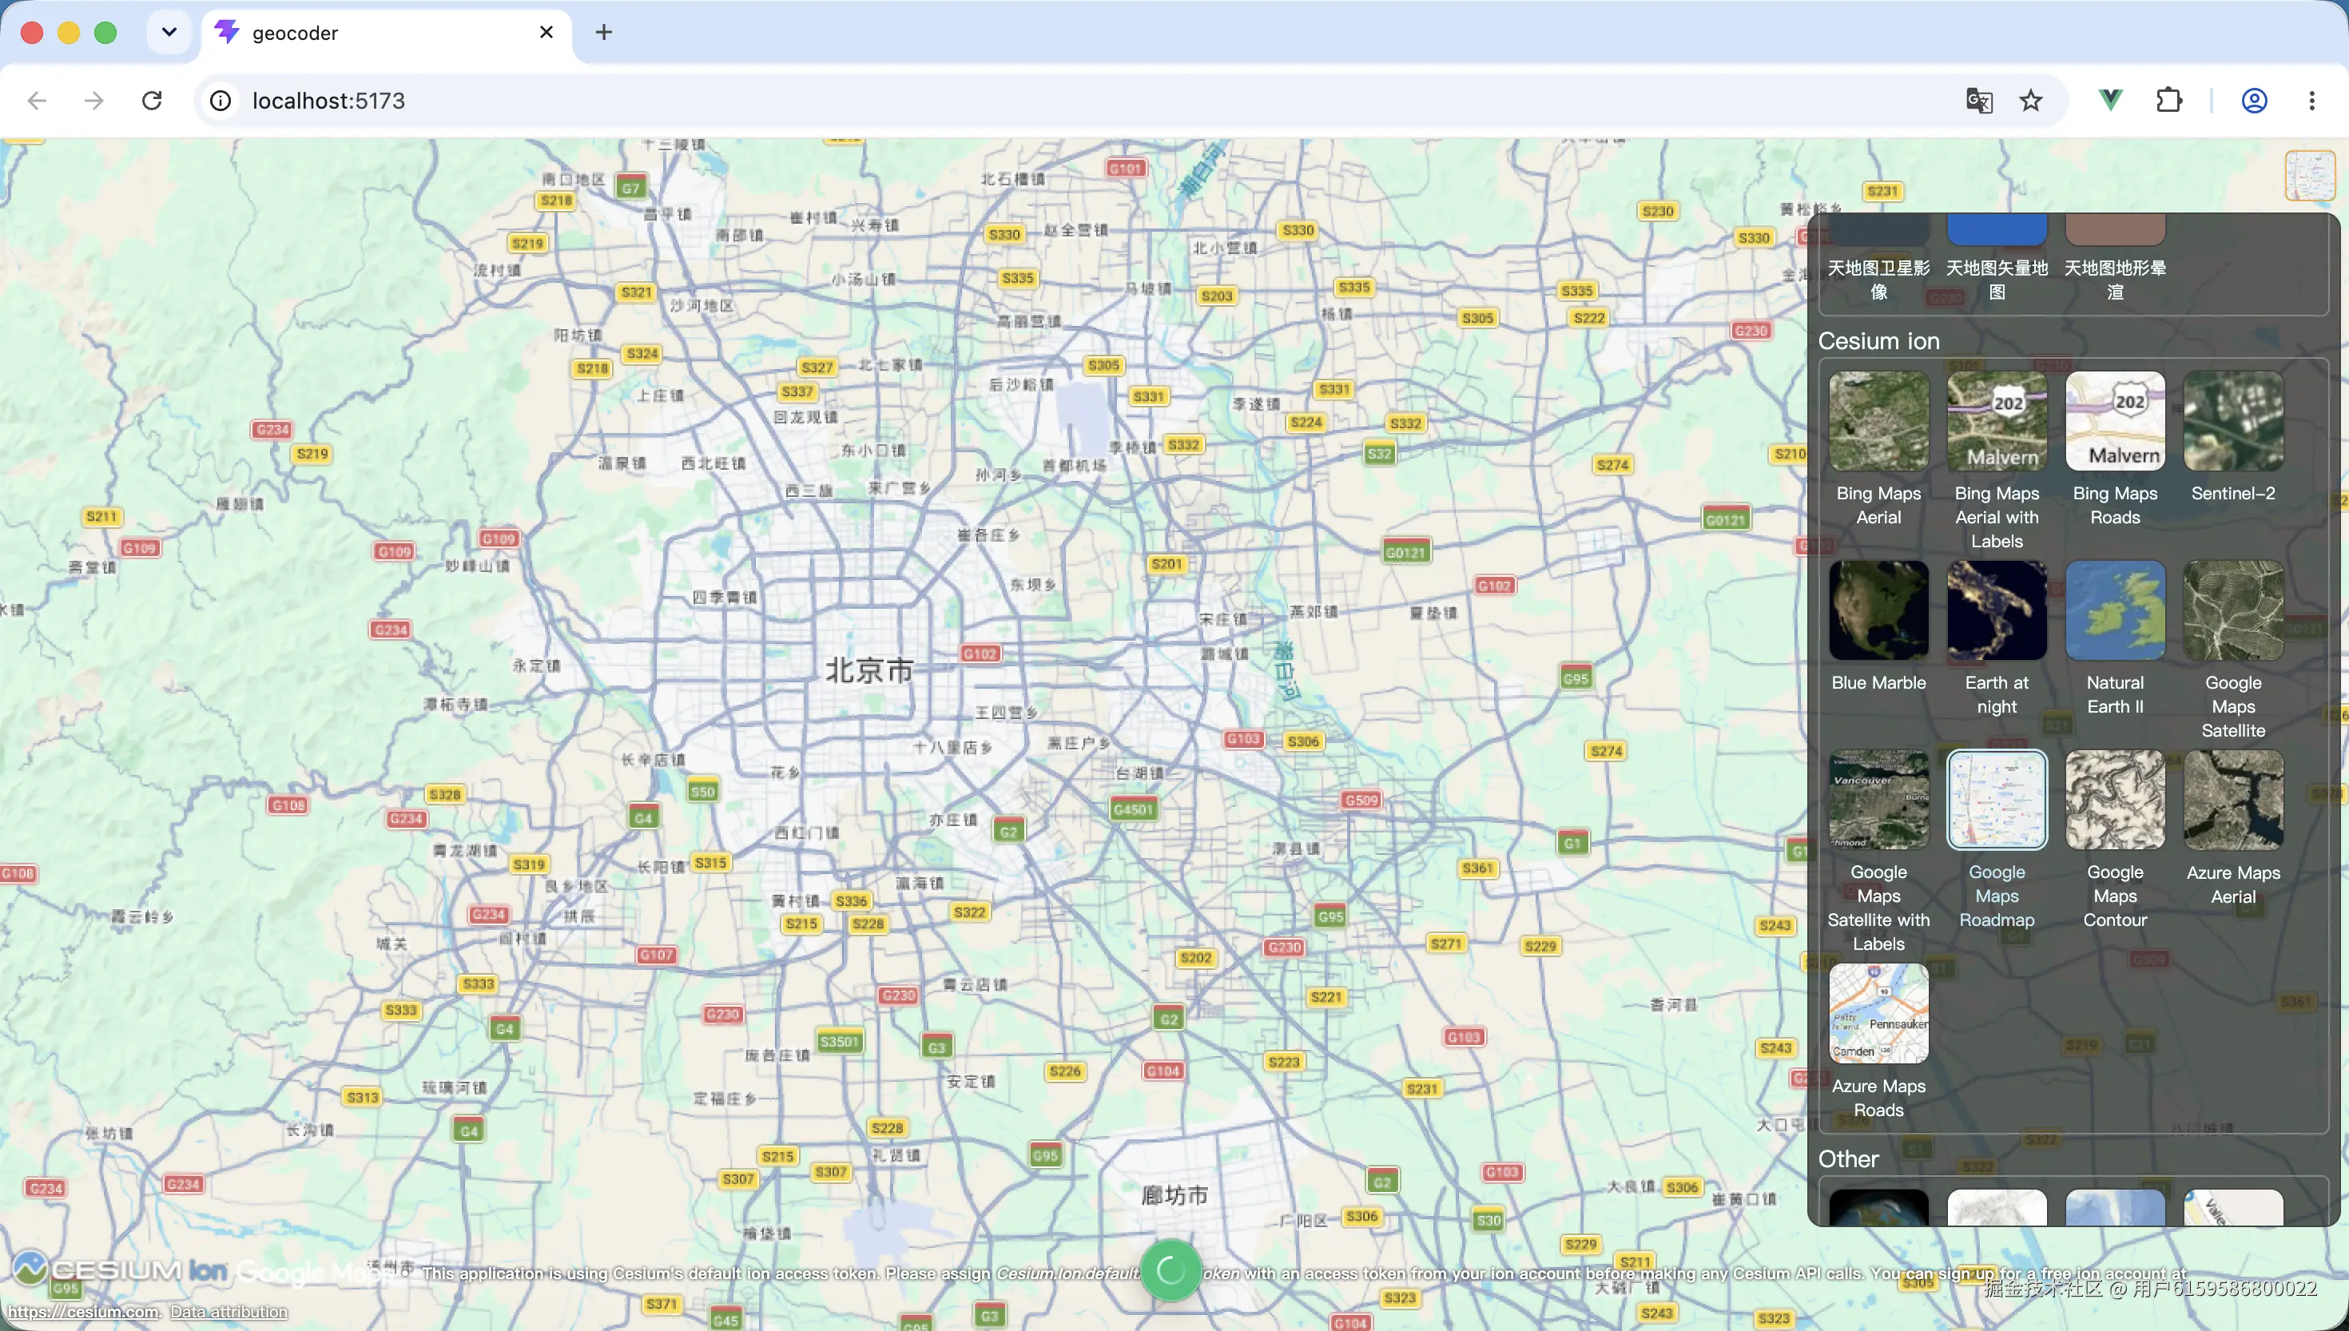The height and width of the screenshot is (1331, 2349).
Task: Select Bing Maps Aerial imagery
Action: point(1878,449)
